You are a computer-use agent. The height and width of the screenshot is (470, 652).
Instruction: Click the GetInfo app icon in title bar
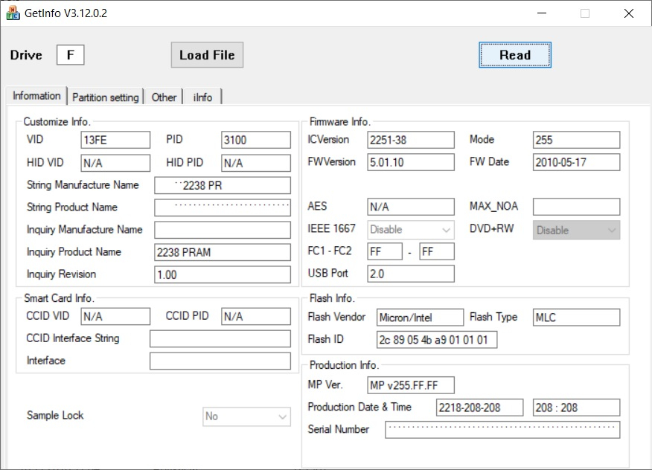coord(13,13)
